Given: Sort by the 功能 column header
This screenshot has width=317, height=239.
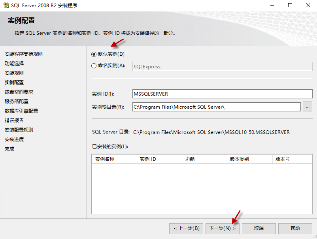Looking at the screenshot, I should point(204,159).
